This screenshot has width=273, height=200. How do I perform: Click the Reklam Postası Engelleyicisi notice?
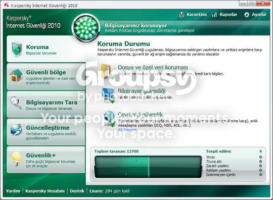tap(150, 31)
